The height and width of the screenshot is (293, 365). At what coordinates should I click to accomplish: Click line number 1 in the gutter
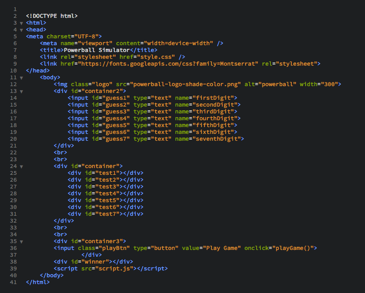point(15,9)
